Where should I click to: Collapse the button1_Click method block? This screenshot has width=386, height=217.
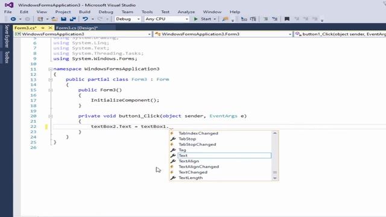(x=51, y=116)
